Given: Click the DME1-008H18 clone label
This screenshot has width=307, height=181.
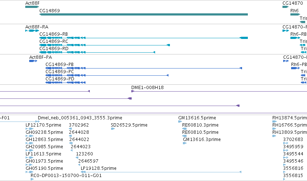Looking at the screenshot, I should [148, 88].
